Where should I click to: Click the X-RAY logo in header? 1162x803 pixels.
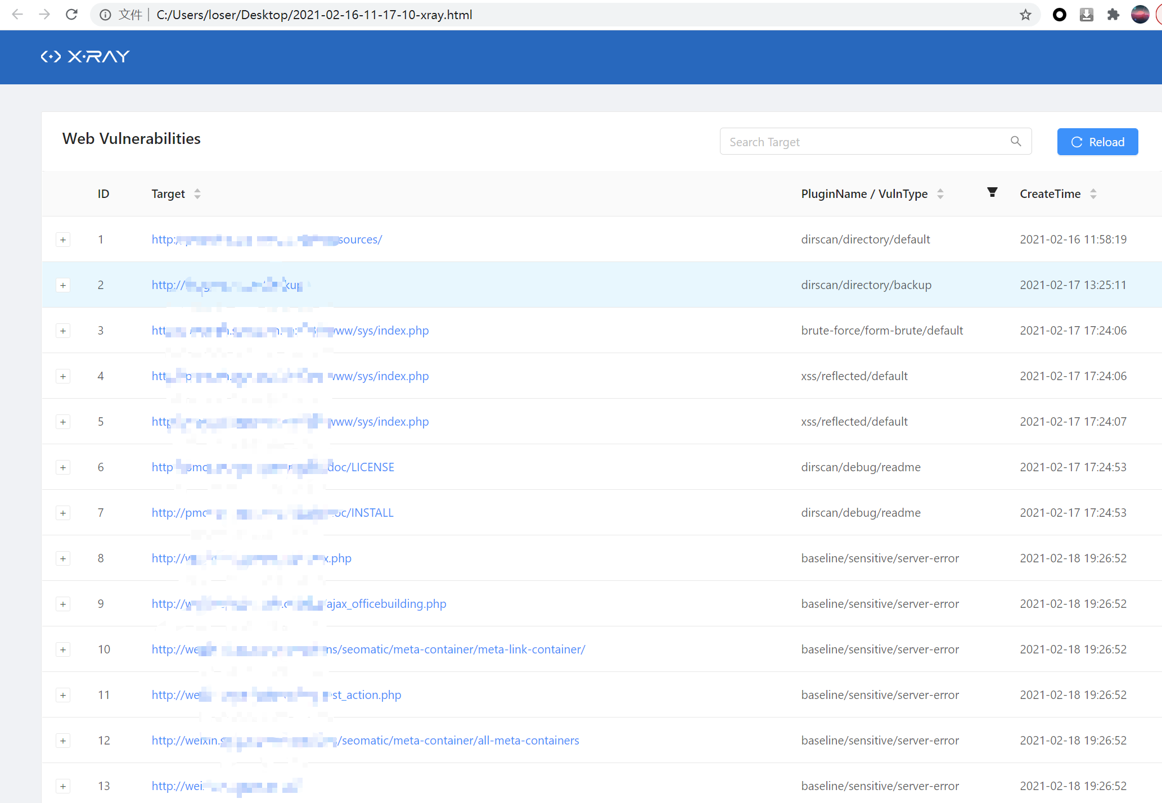(85, 57)
